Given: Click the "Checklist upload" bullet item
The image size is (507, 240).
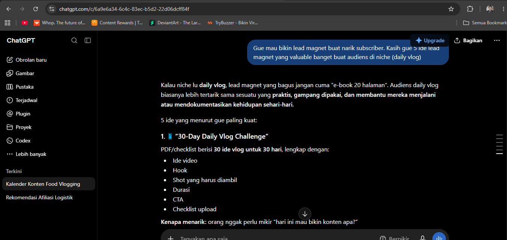Looking at the screenshot, I should (x=195, y=209).
